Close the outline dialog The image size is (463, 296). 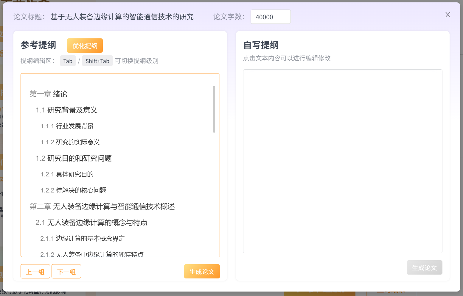448,15
